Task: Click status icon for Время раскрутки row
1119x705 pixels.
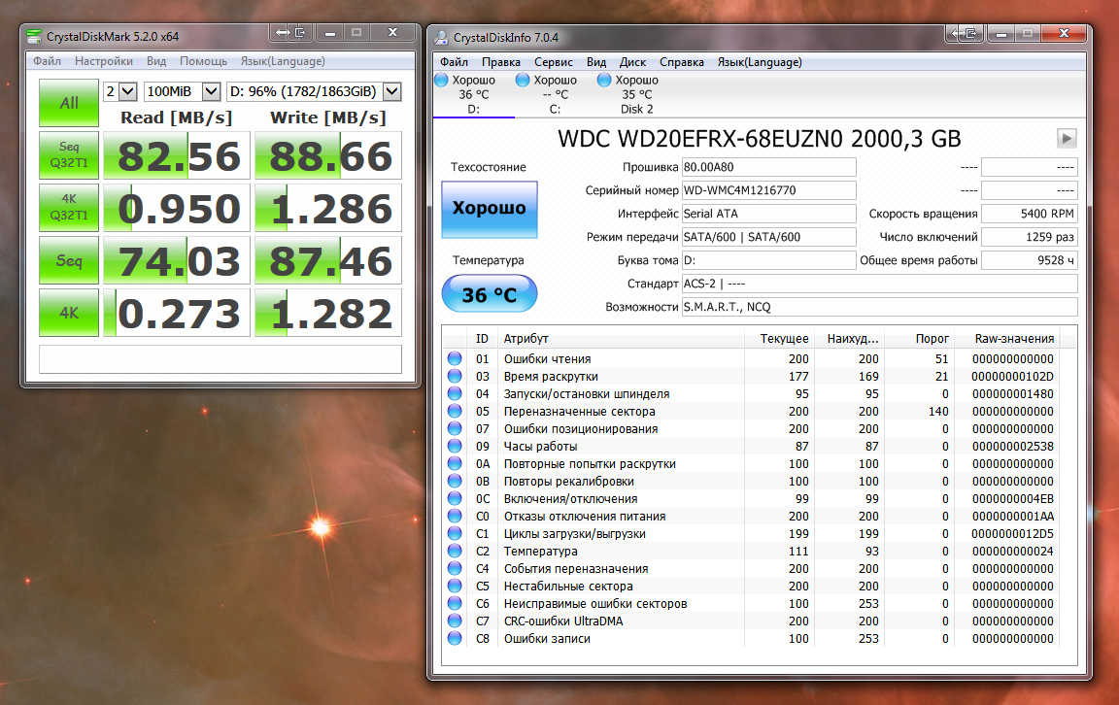Action: (455, 376)
